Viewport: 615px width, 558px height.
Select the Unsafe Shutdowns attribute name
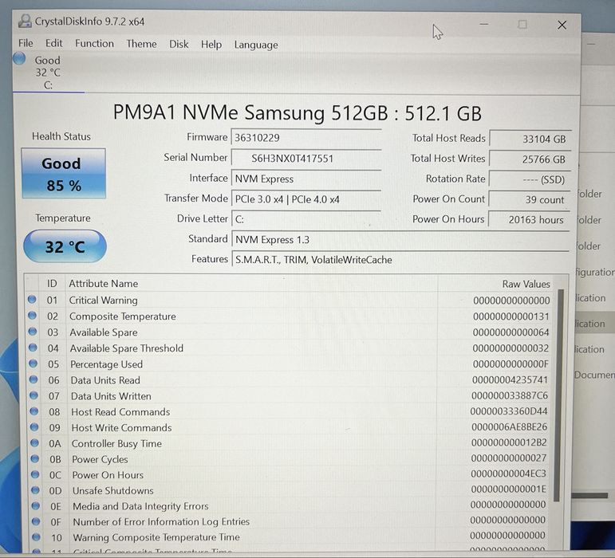[113, 490]
